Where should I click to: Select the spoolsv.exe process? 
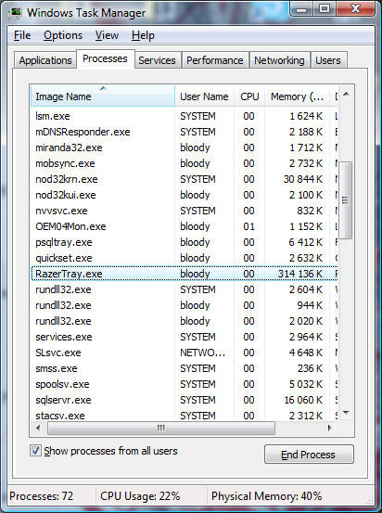[x=185, y=384]
